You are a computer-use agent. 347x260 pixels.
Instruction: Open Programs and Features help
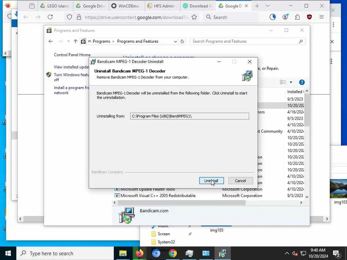[x=302, y=82]
